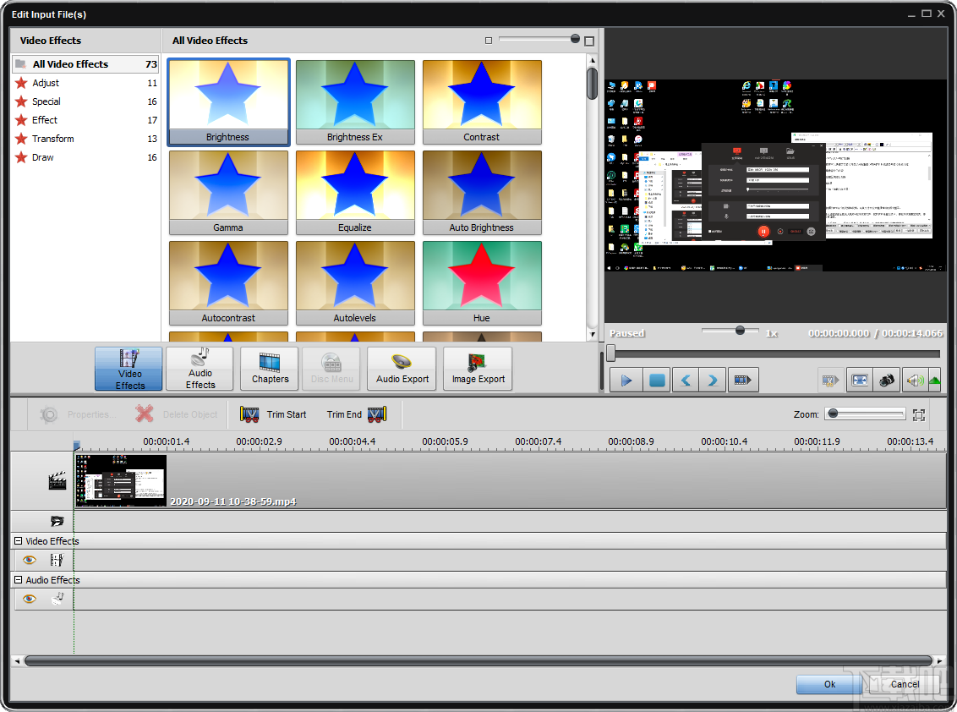Capture a snapshot with the camera icon
957x712 pixels.
tap(886, 380)
